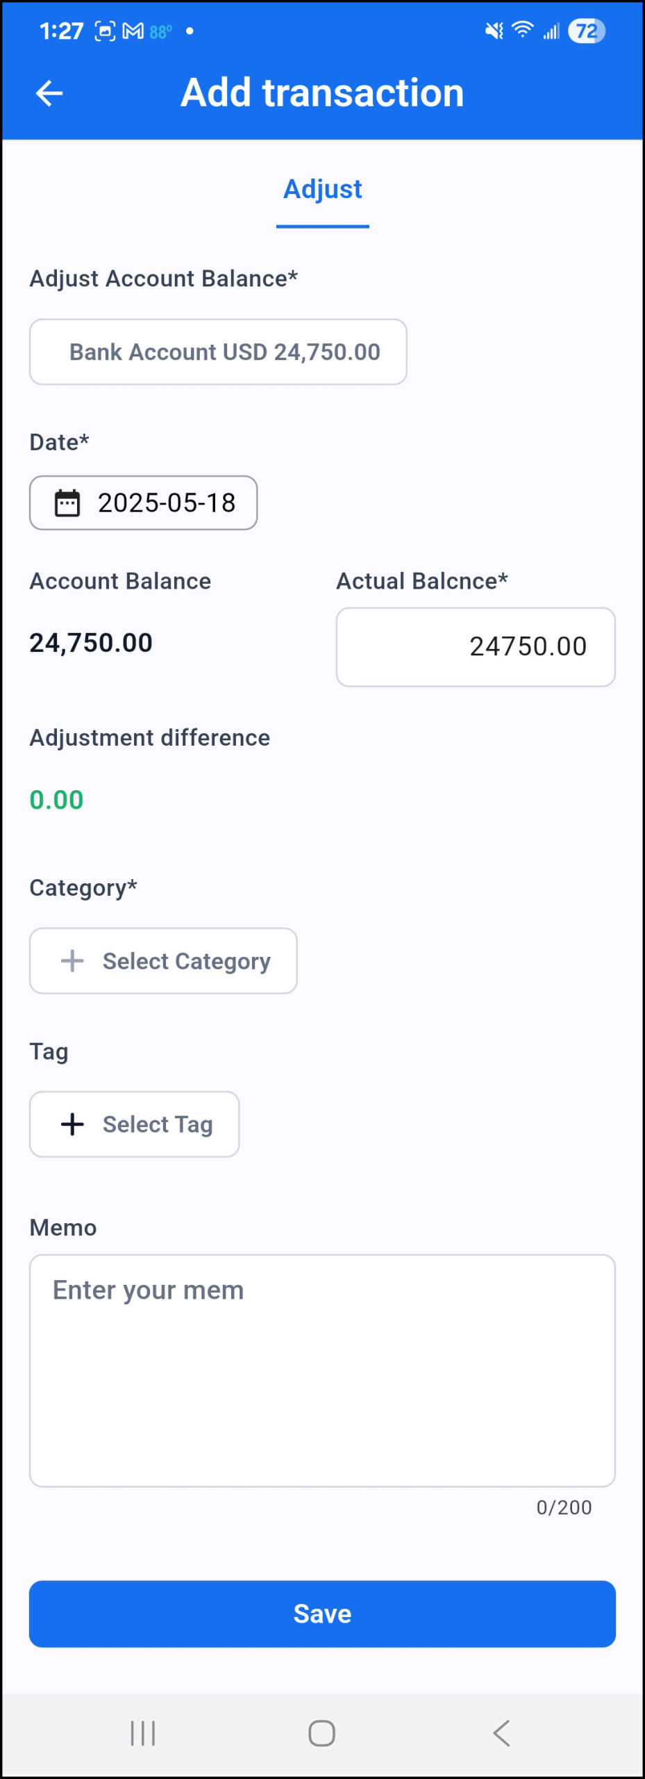Open the Select Category chooser
Screen dimensions: 645x1779
click(x=163, y=961)
